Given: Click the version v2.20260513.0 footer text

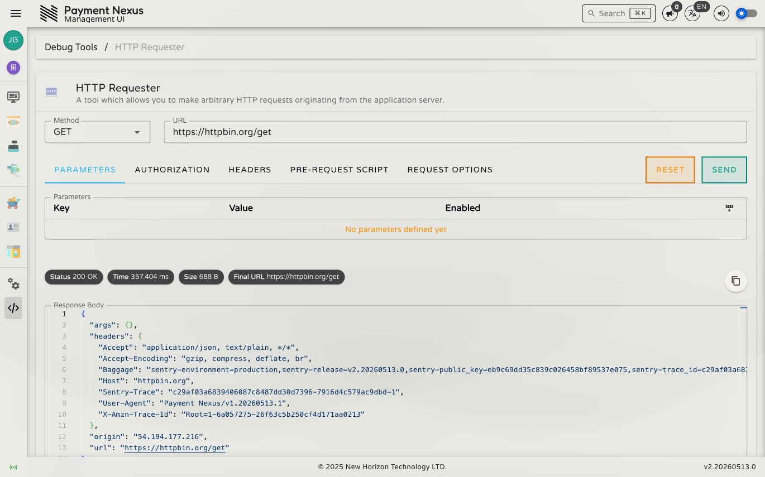Looking at the screenshot, I should click(730, 467).
